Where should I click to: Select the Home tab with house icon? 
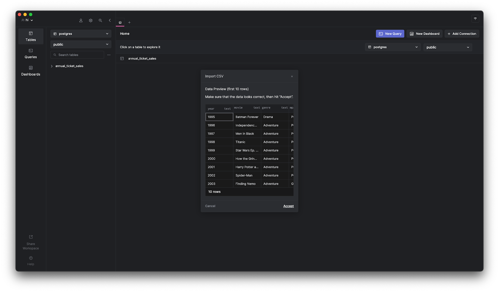(x=120, y=22)
